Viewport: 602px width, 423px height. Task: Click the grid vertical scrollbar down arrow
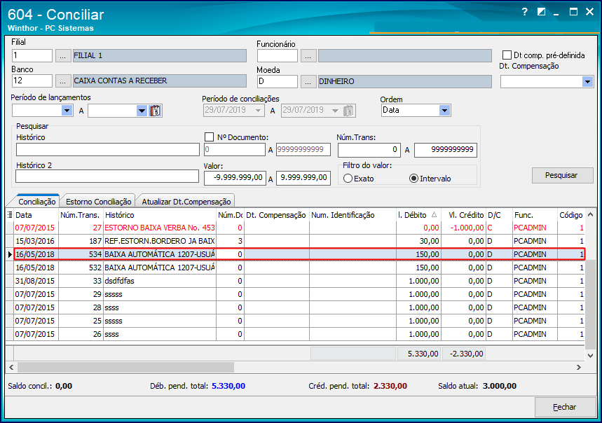[591, 356]
